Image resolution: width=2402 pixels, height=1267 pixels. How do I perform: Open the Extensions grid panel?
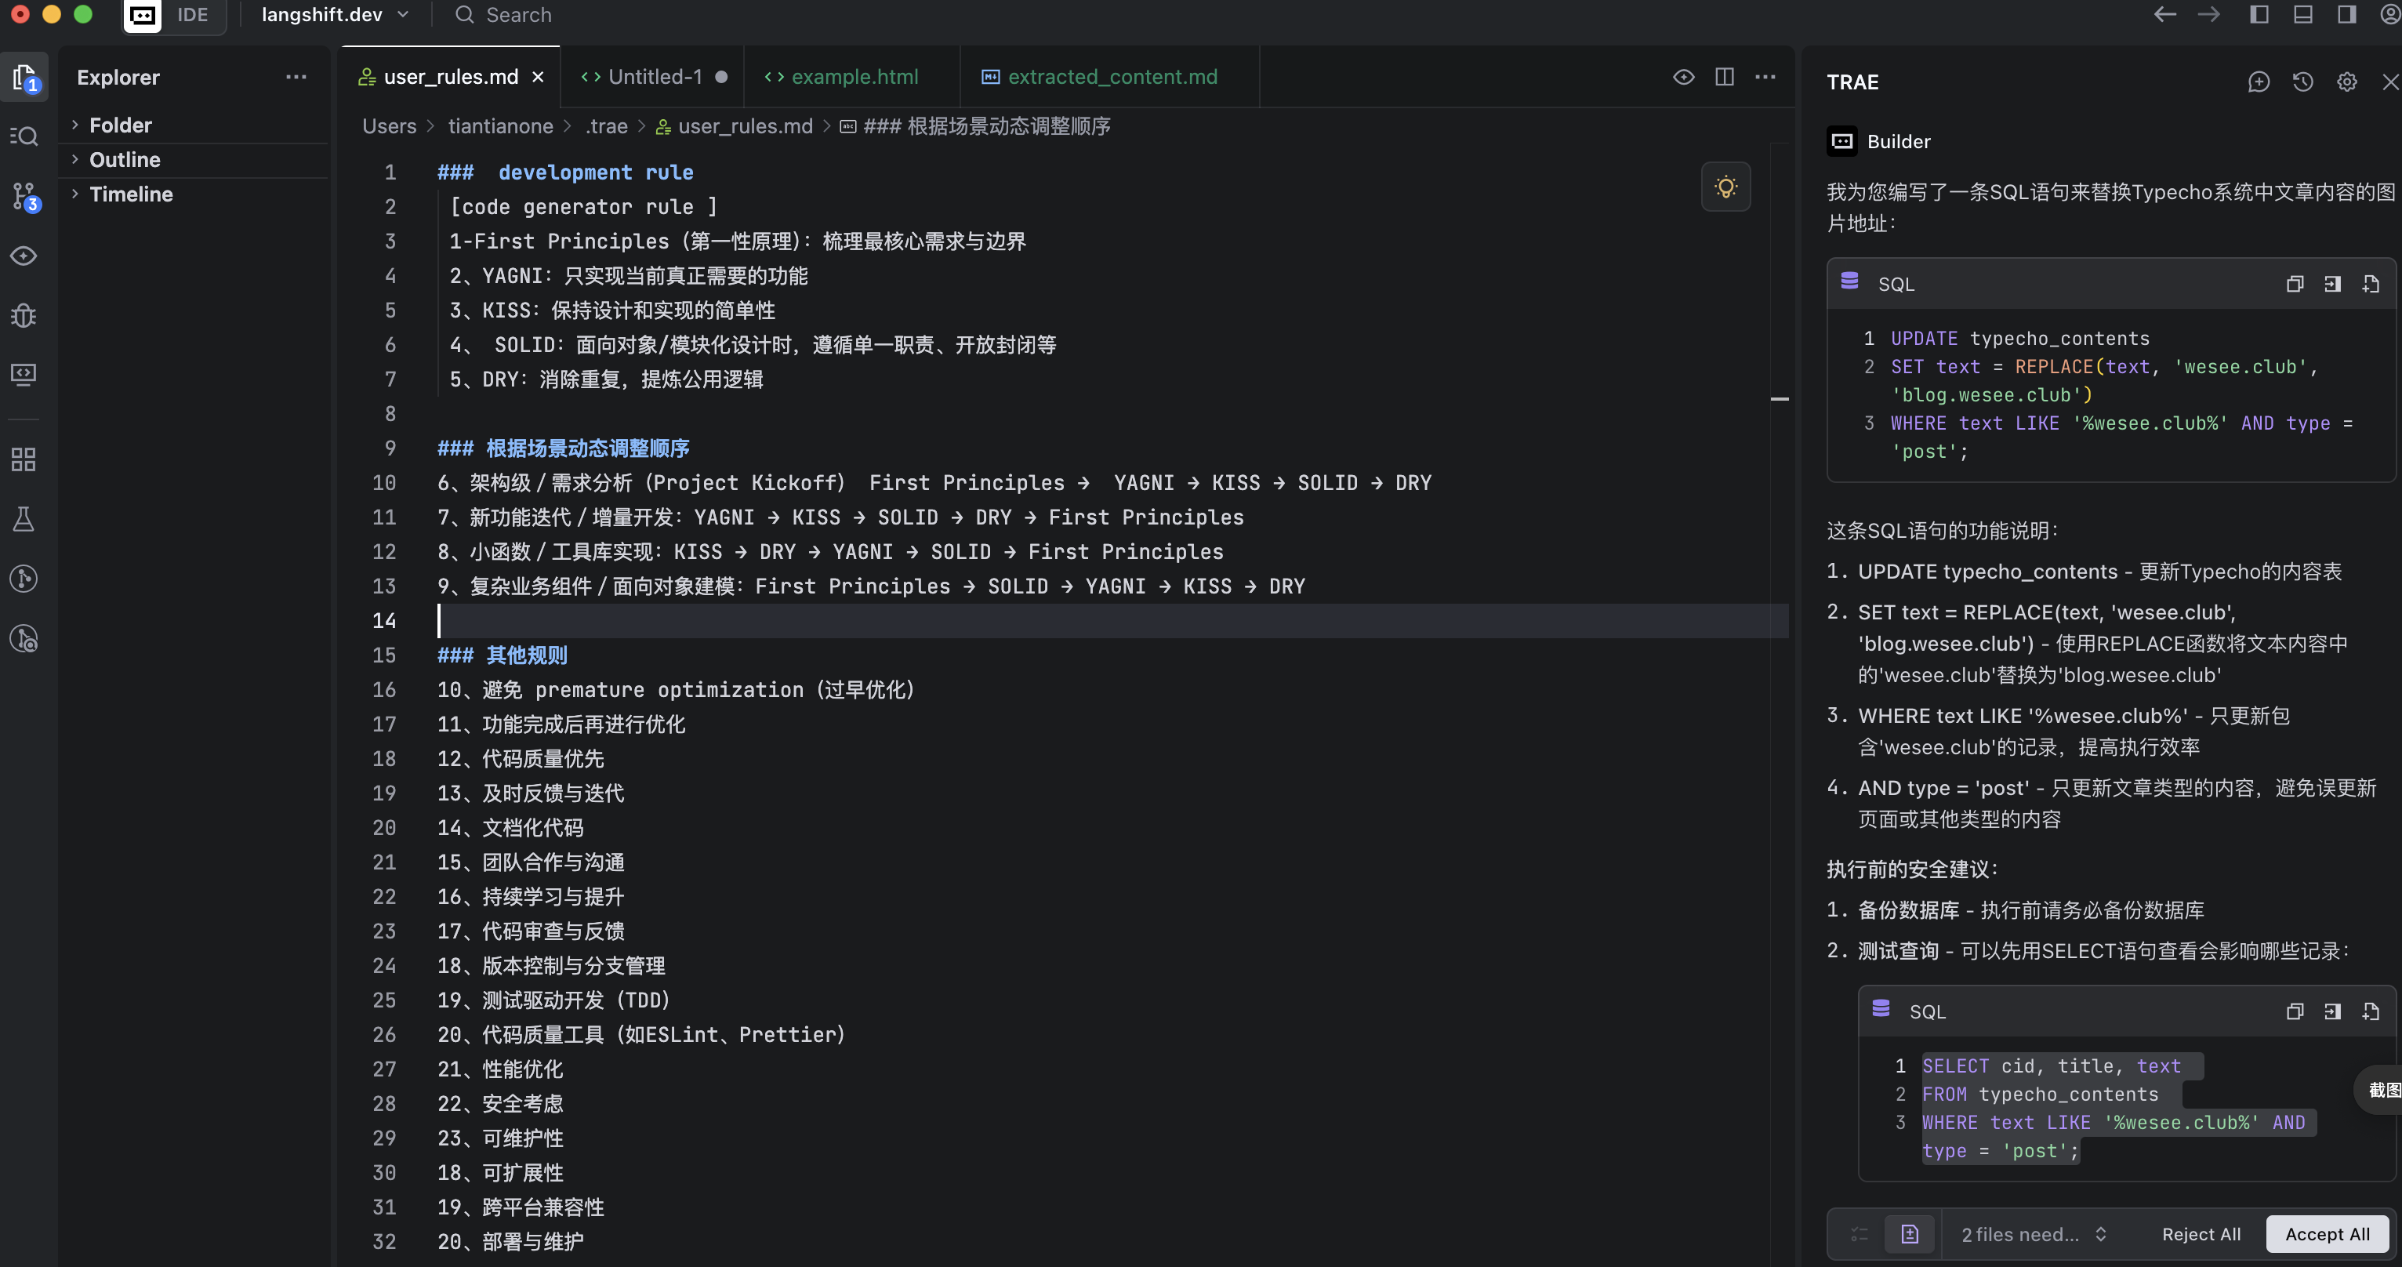[24, 458]
